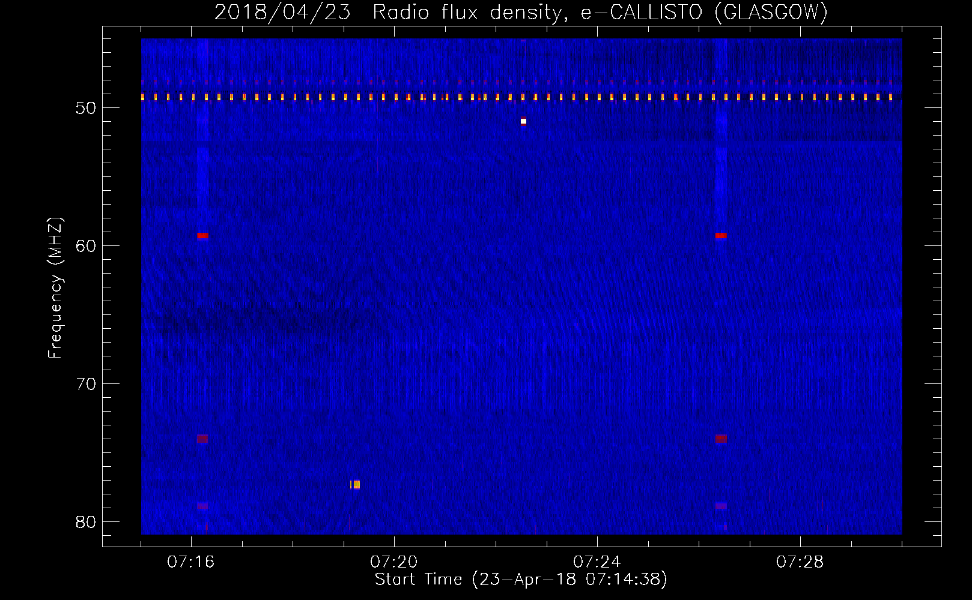Click the 07:24 time tick label
The height and width of the screenshot is (600, 972).
tap(597, 562)
